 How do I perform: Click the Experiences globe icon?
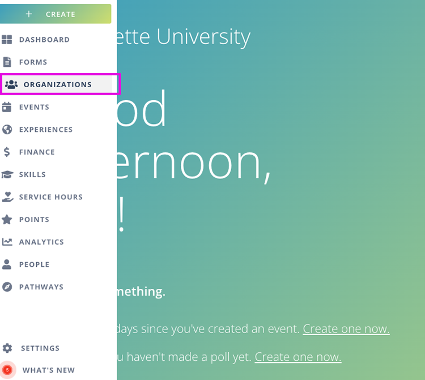tap(7, 129)
